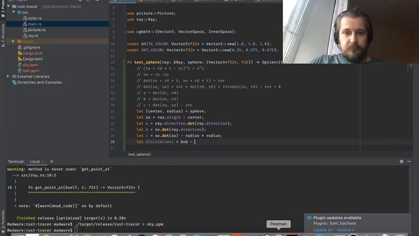Click the target folder icon
The height and width of the screenshot is (236, 419).
[x=20, y=41]
